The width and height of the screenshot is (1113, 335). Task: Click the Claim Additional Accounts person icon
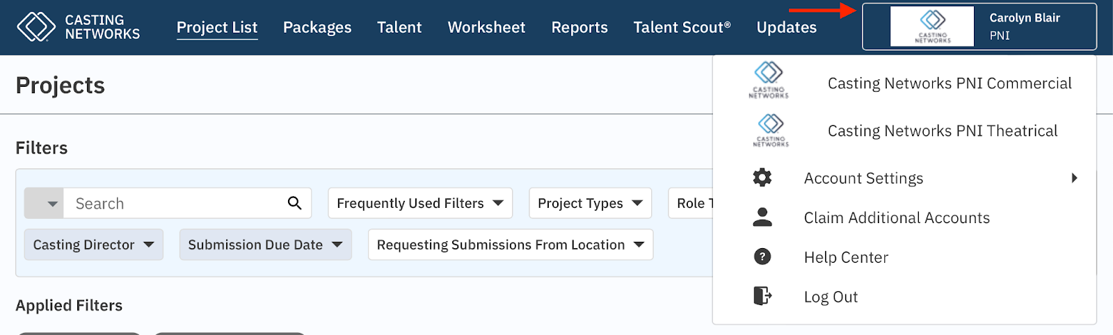click(x=762, y=218)
